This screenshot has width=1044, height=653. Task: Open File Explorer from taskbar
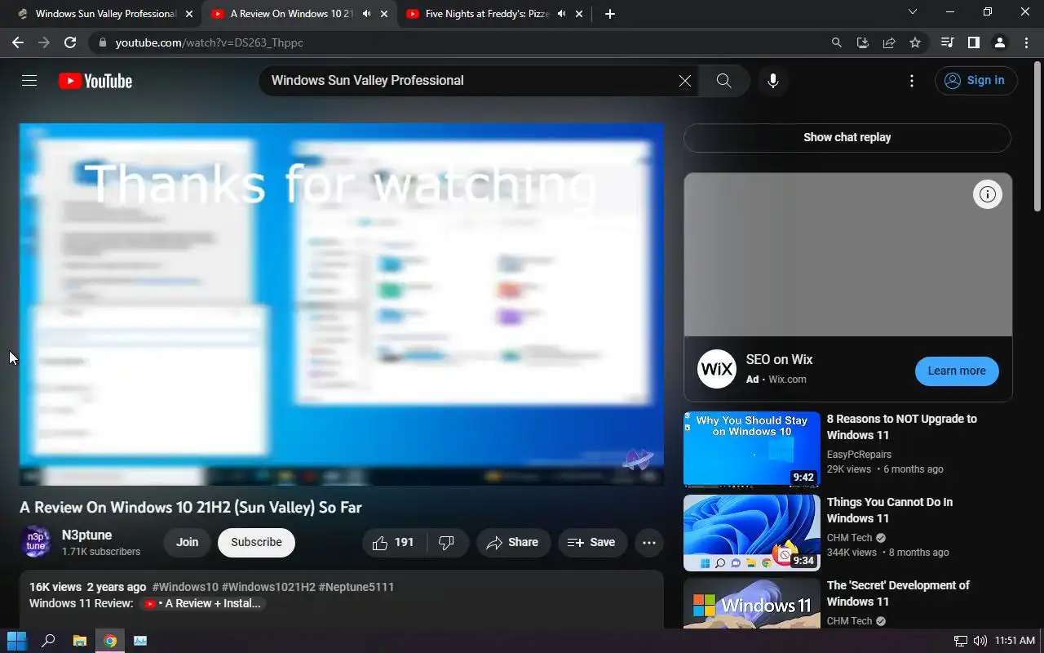pos(79,641)
